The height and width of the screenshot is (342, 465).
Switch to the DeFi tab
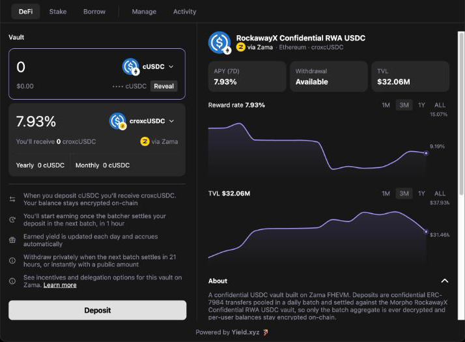(x=25, y=12)
